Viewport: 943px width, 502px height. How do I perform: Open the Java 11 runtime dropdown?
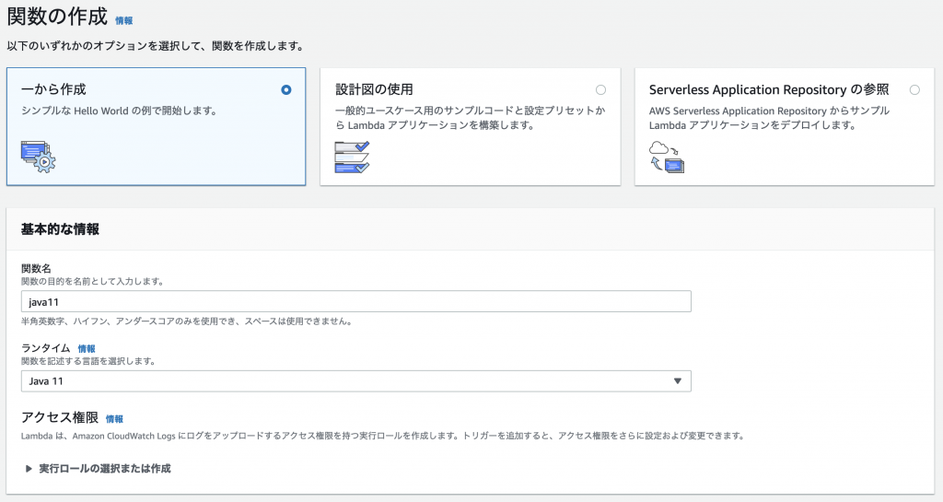click(356, 381)
